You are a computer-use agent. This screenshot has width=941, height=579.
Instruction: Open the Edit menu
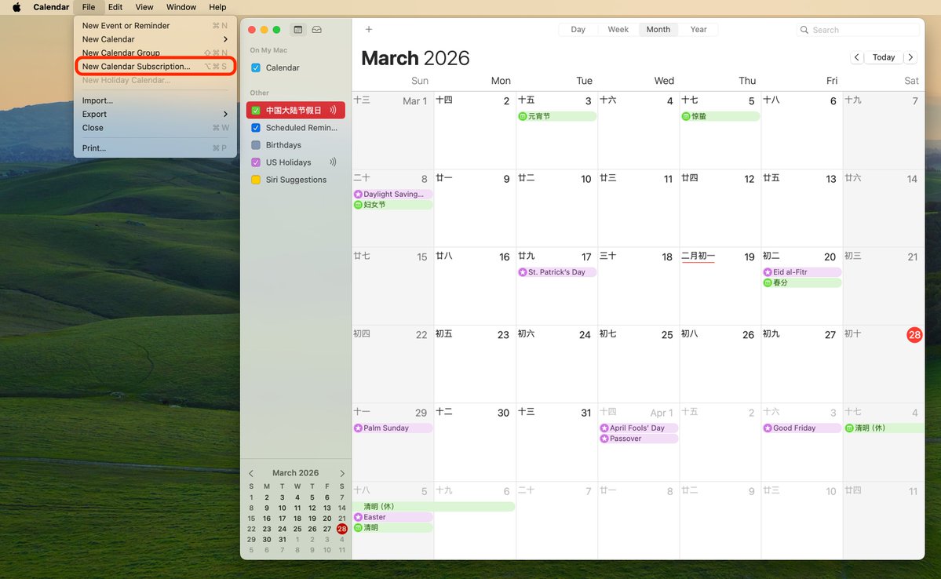tap(115, 7)
